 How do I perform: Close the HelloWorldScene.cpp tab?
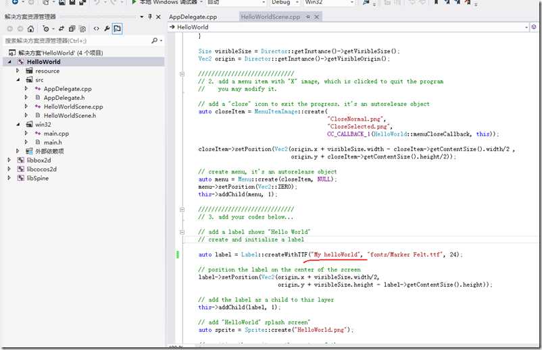point(316,17)
